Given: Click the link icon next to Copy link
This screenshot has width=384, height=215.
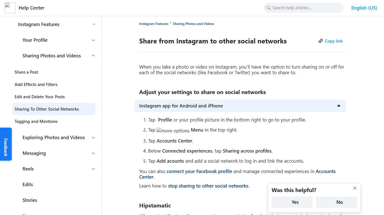Looking at the screenshot, I should point(321,41).
